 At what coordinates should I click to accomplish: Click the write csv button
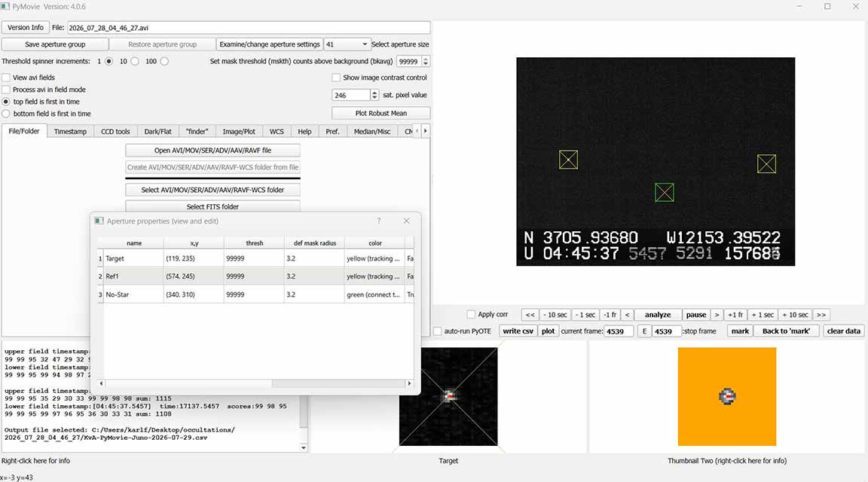click(x=518, y=331)
